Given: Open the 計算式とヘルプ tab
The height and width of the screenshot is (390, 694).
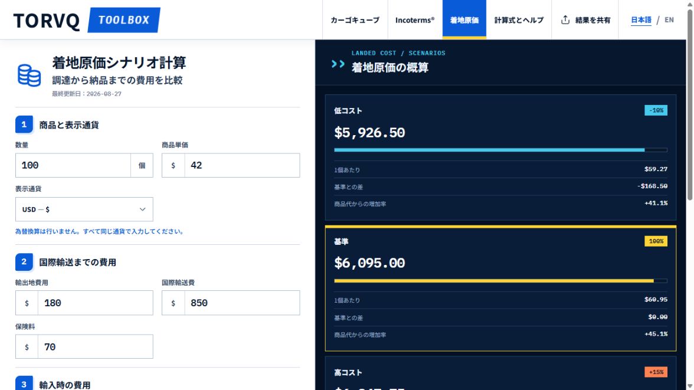Looking at the screenshot, I should click(x=519, y=20).
